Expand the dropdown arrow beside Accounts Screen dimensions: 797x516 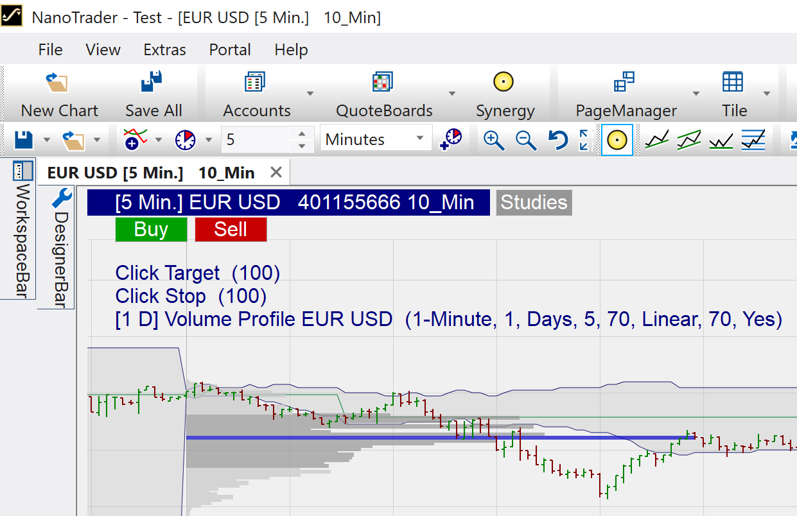coord(310,94)
